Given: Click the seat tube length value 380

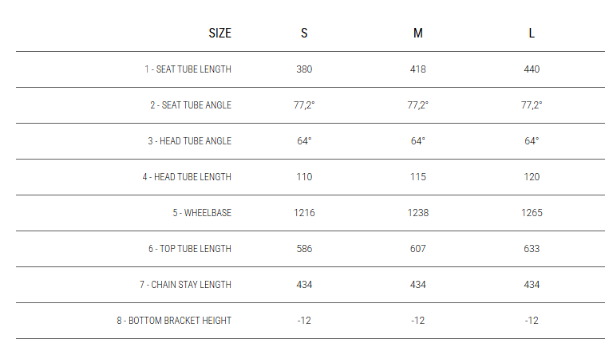Looking at the screenshot, I should (x=304, y=69).
